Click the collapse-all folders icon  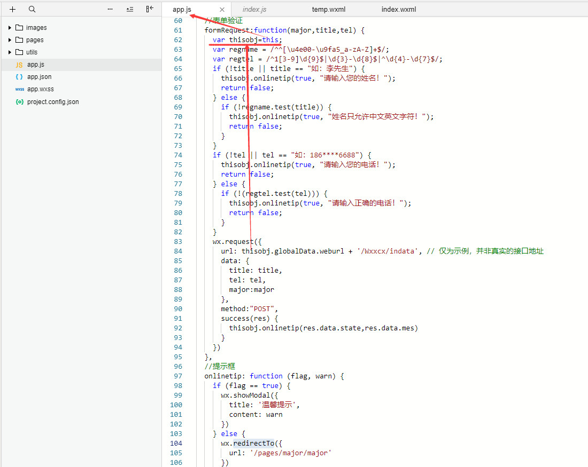pos(130,10)
